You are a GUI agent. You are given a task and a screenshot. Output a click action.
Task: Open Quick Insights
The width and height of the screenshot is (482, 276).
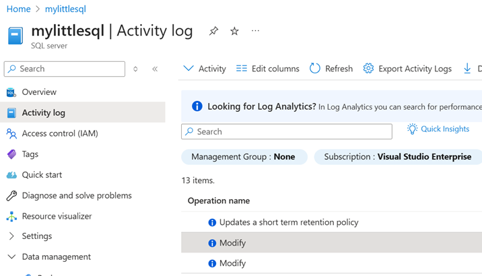pyautogui.click(x=438, y=129)
